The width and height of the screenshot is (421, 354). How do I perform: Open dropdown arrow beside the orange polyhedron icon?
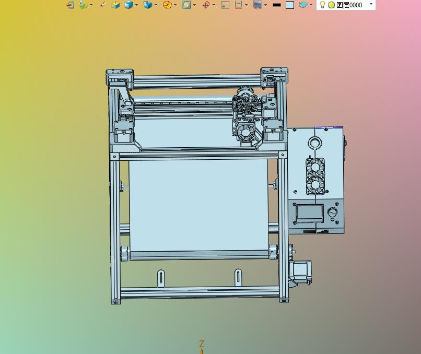(176, 5)
